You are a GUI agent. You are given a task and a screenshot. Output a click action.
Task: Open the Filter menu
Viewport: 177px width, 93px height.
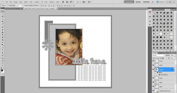(x=31, y=2)
